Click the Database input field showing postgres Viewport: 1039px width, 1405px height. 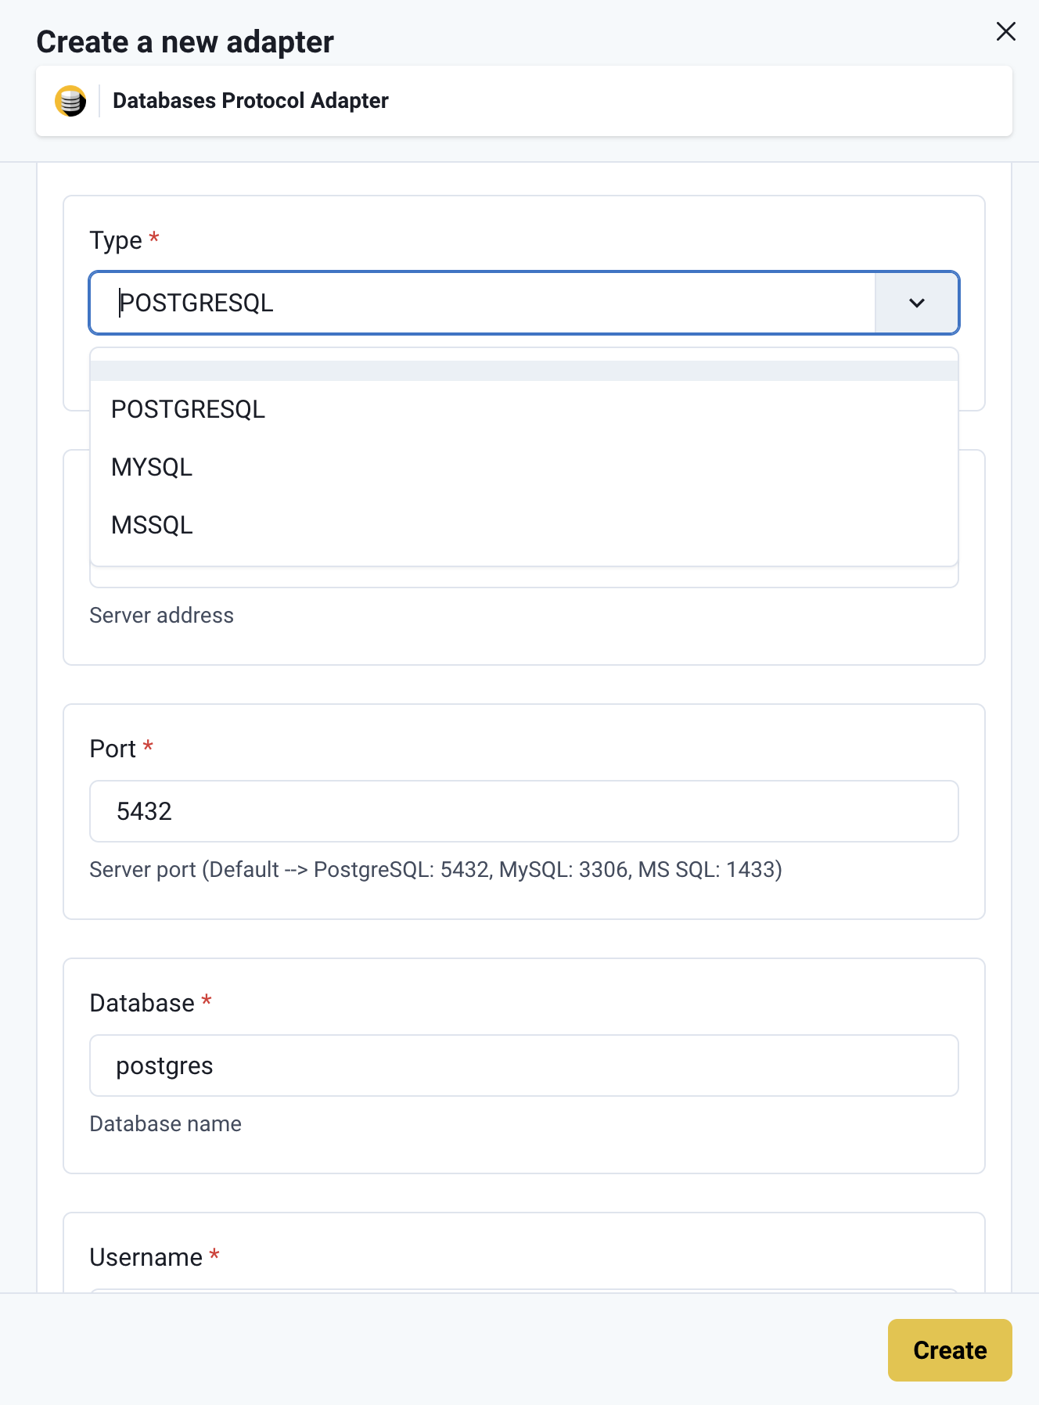pyautogui.click(x=524, y=1065)
